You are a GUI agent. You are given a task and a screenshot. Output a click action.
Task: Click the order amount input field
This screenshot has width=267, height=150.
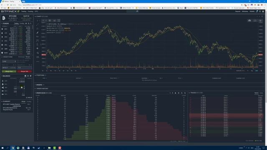click(24, 67)
